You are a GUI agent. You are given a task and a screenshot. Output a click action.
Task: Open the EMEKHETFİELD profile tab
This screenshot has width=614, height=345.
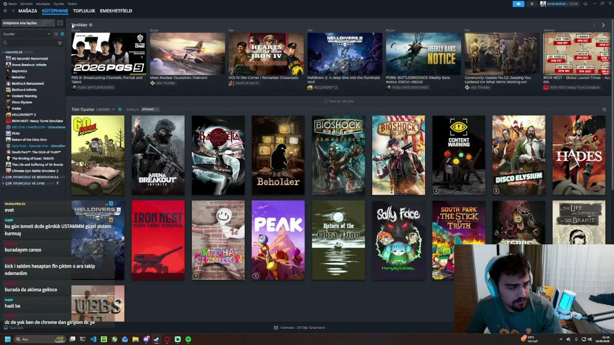pyautogui.click(x=116, y=11)
